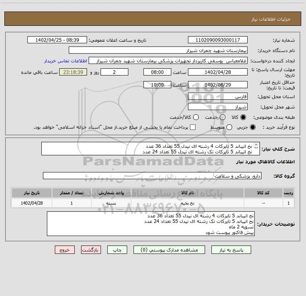Click the کد کالا column header

point(263,193)
